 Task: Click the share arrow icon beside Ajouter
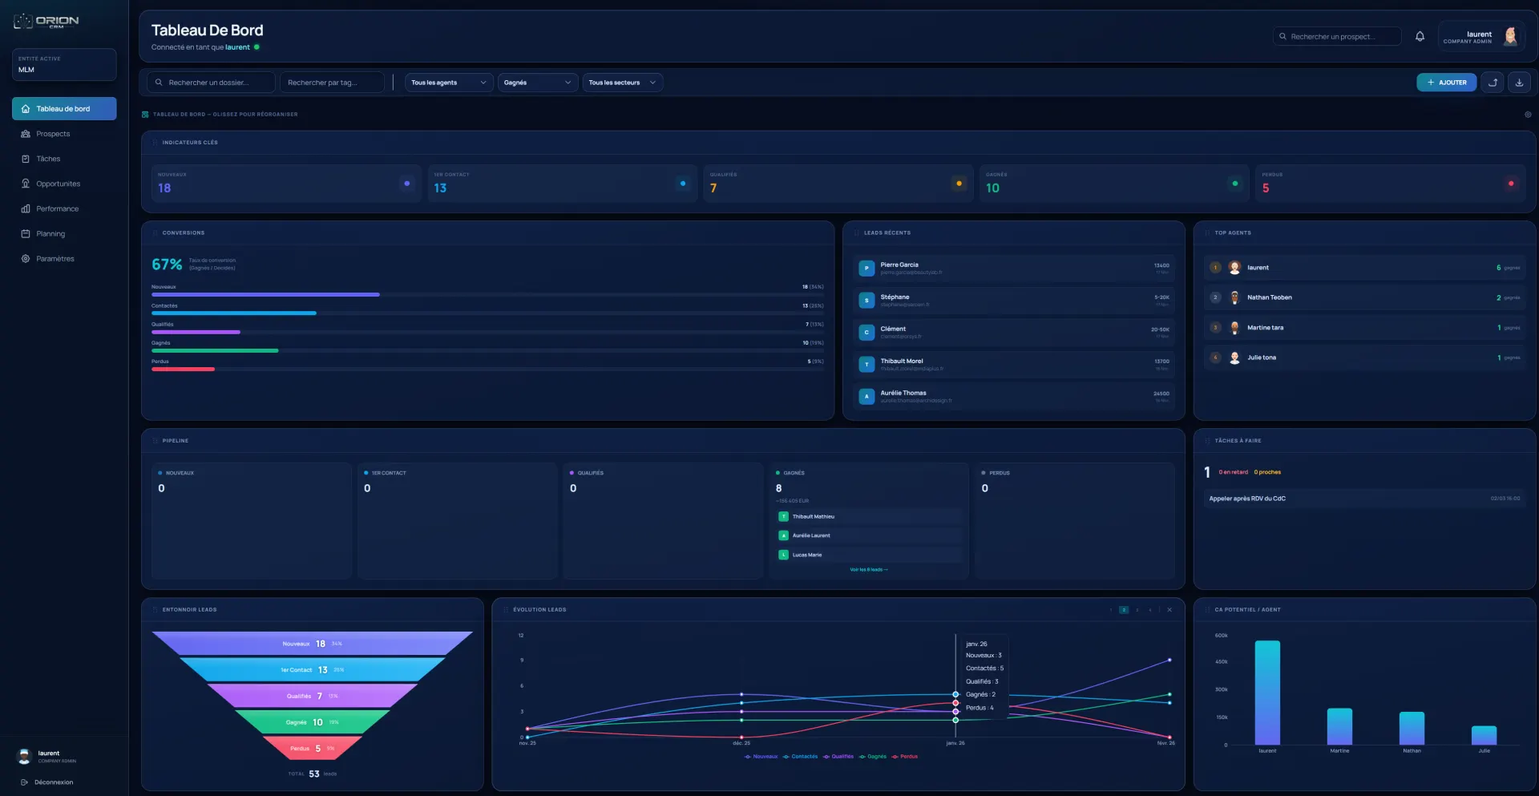(x=1493, y=83)
